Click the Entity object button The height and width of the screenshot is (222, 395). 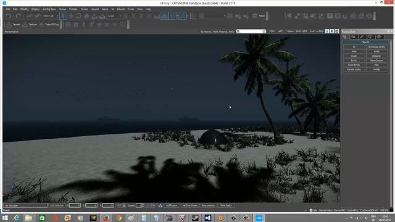(354, 60)
